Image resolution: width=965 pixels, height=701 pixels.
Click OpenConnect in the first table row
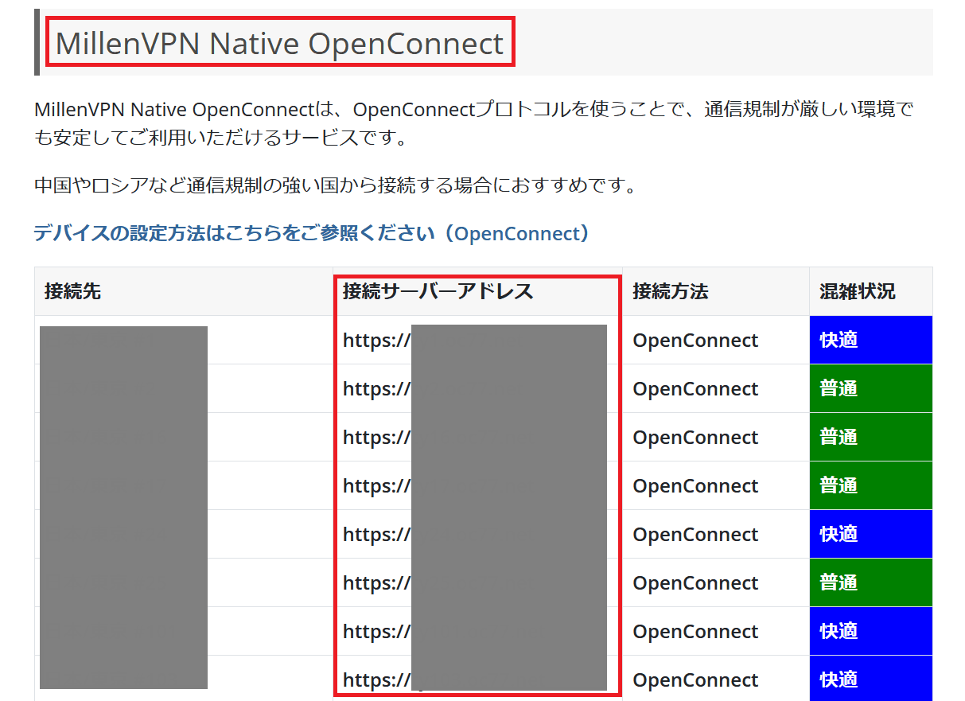coord(695,341)
